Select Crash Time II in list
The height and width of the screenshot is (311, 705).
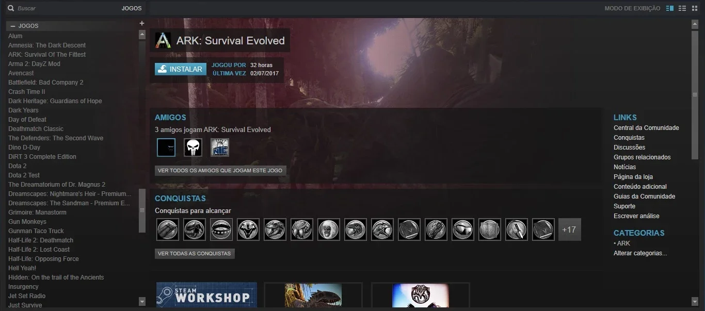(x=27, y=92)
